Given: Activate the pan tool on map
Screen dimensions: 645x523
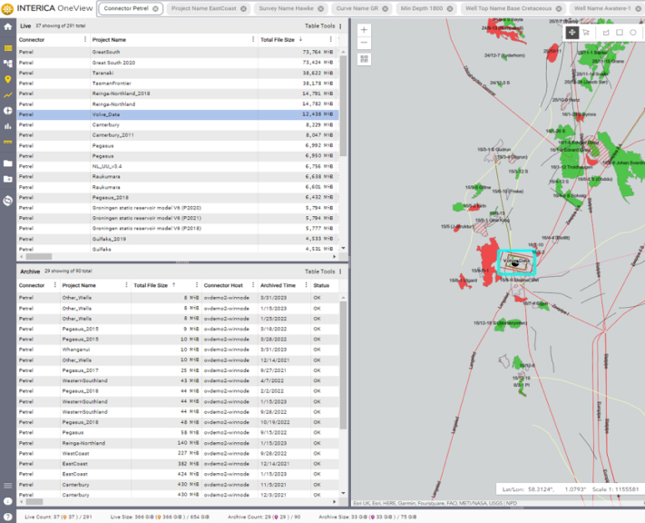Looking at the screenshot, I should click(572, 33).
